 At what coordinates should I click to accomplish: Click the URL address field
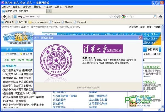(x=63, y=17)
